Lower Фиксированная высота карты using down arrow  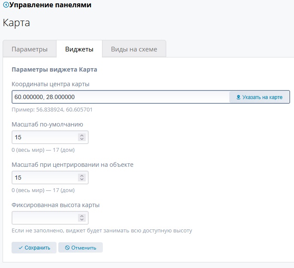(82, 220)
